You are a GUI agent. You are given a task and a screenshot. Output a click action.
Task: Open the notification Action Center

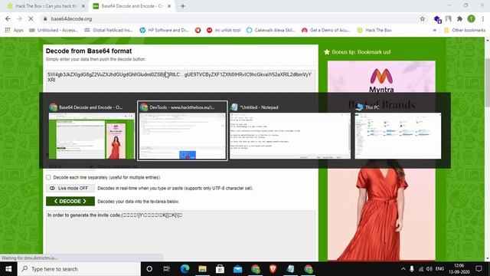[x=479, y=269]
